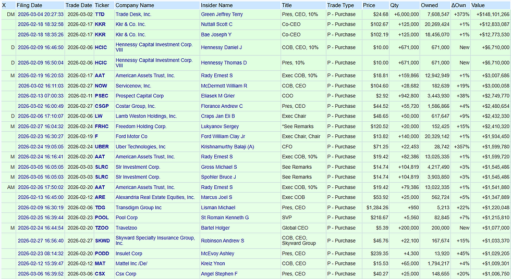
Task: Open CSX ticker link
Action: click(x=100, y=274)
